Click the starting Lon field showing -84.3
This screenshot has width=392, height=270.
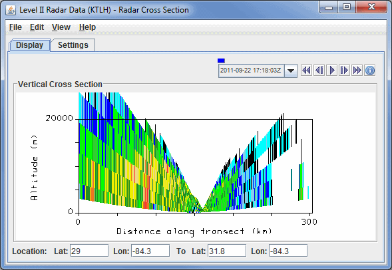150,251
